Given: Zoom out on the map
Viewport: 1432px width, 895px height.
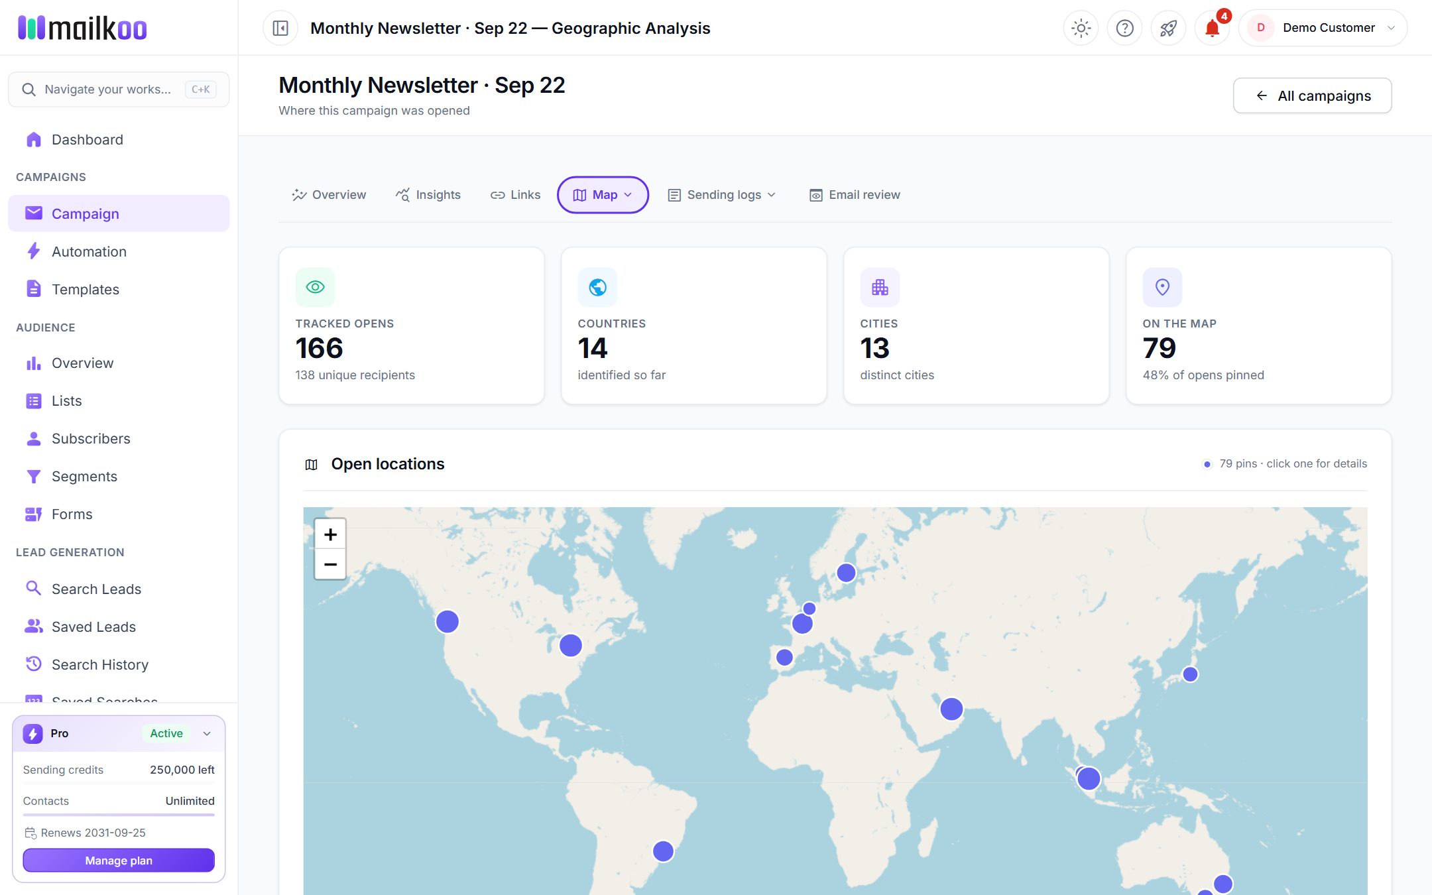Looking at the screenshot, I should (x=330, y=564).
